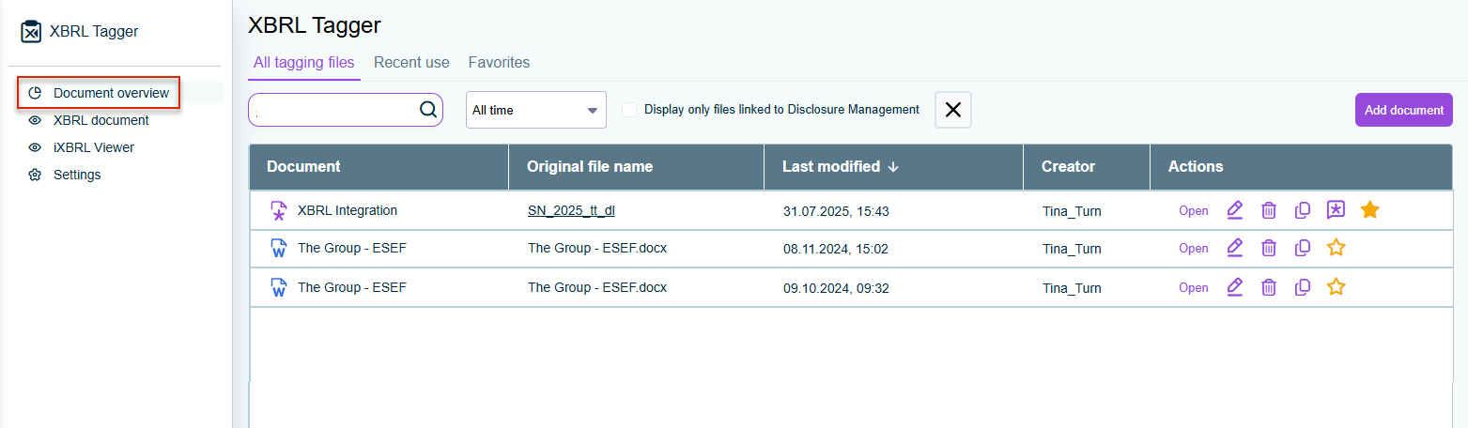Click the pencil icon for the 08.11.2024 document
The height and width of the screenshot is (428, 1468).
coord(1235,249)
